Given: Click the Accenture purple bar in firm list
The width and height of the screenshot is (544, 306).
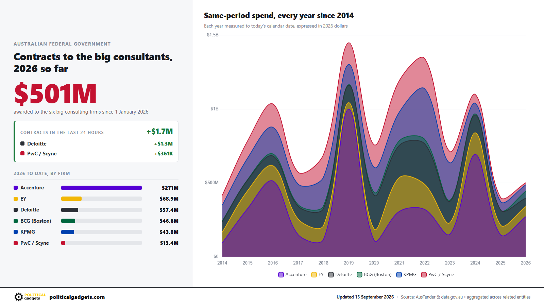Looking at the screenshot, I should pyautogui.click(x=101, y=188).
